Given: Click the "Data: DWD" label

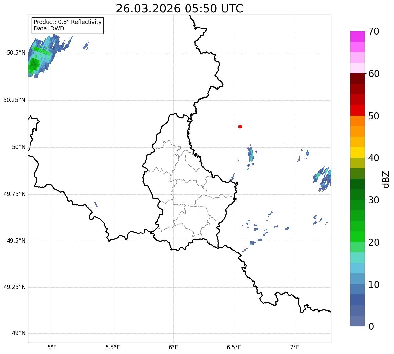Looking at the screenshot, I should (x=49, y=28).
